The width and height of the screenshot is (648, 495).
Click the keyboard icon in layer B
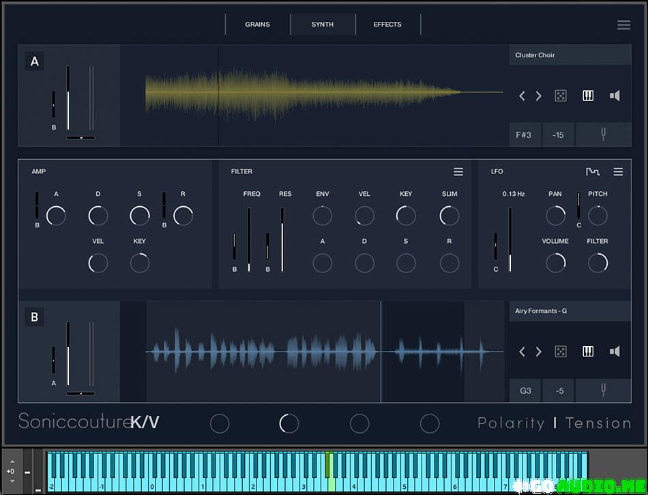[587, 352]
